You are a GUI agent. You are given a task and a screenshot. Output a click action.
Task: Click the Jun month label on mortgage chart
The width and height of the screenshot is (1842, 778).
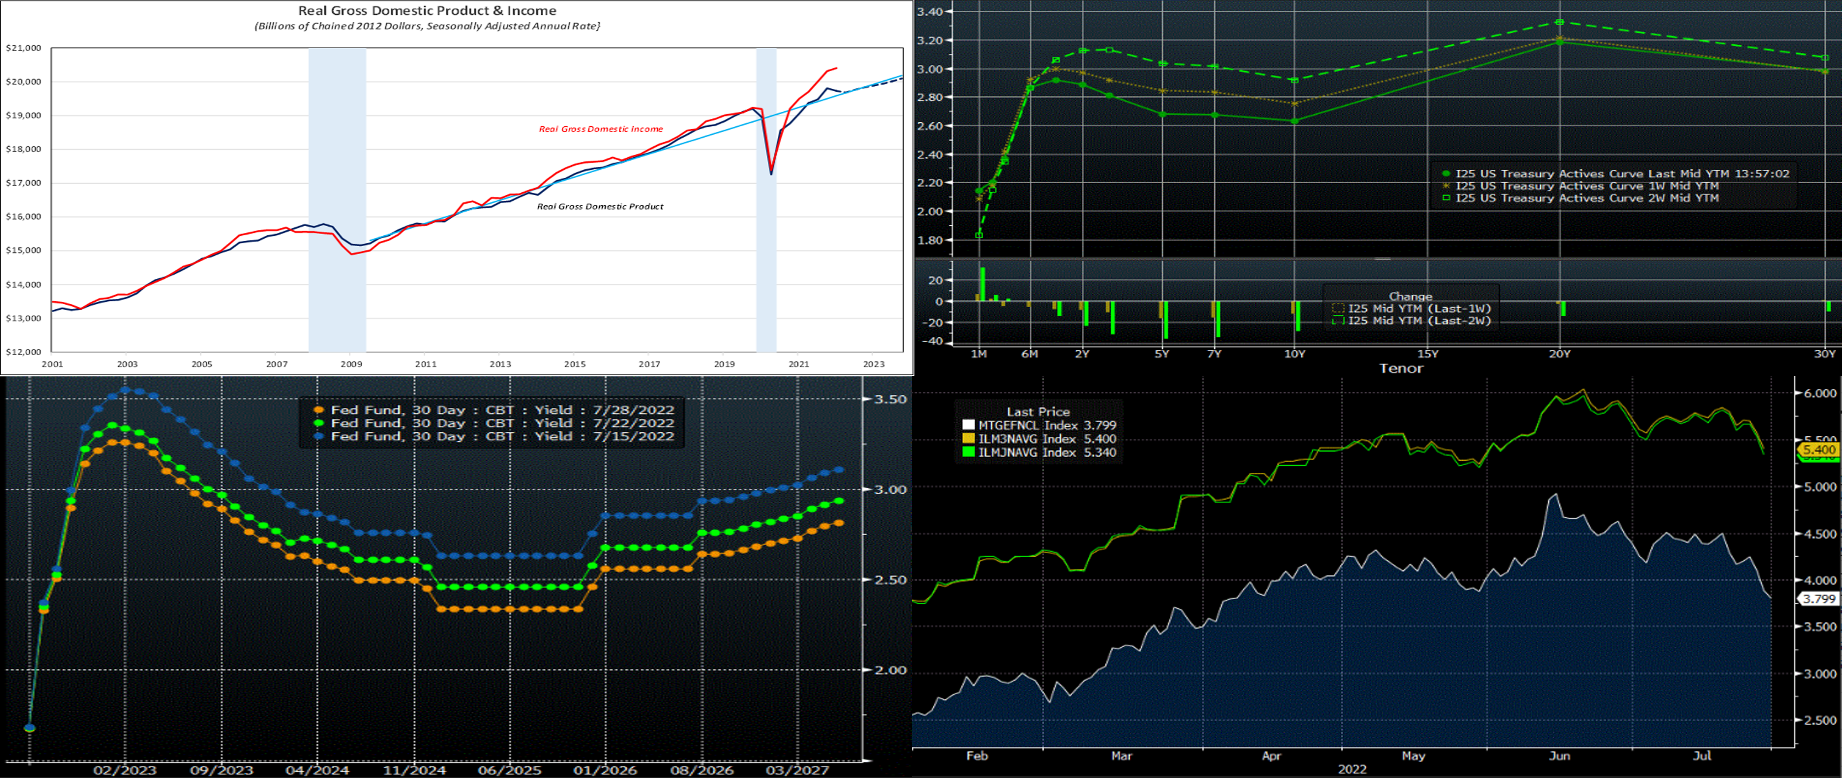tap(1559, 756)
